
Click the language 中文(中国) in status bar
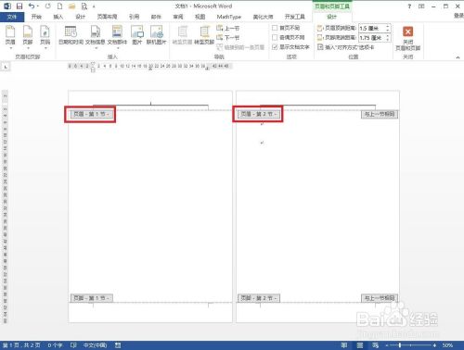tap(96, 345)
